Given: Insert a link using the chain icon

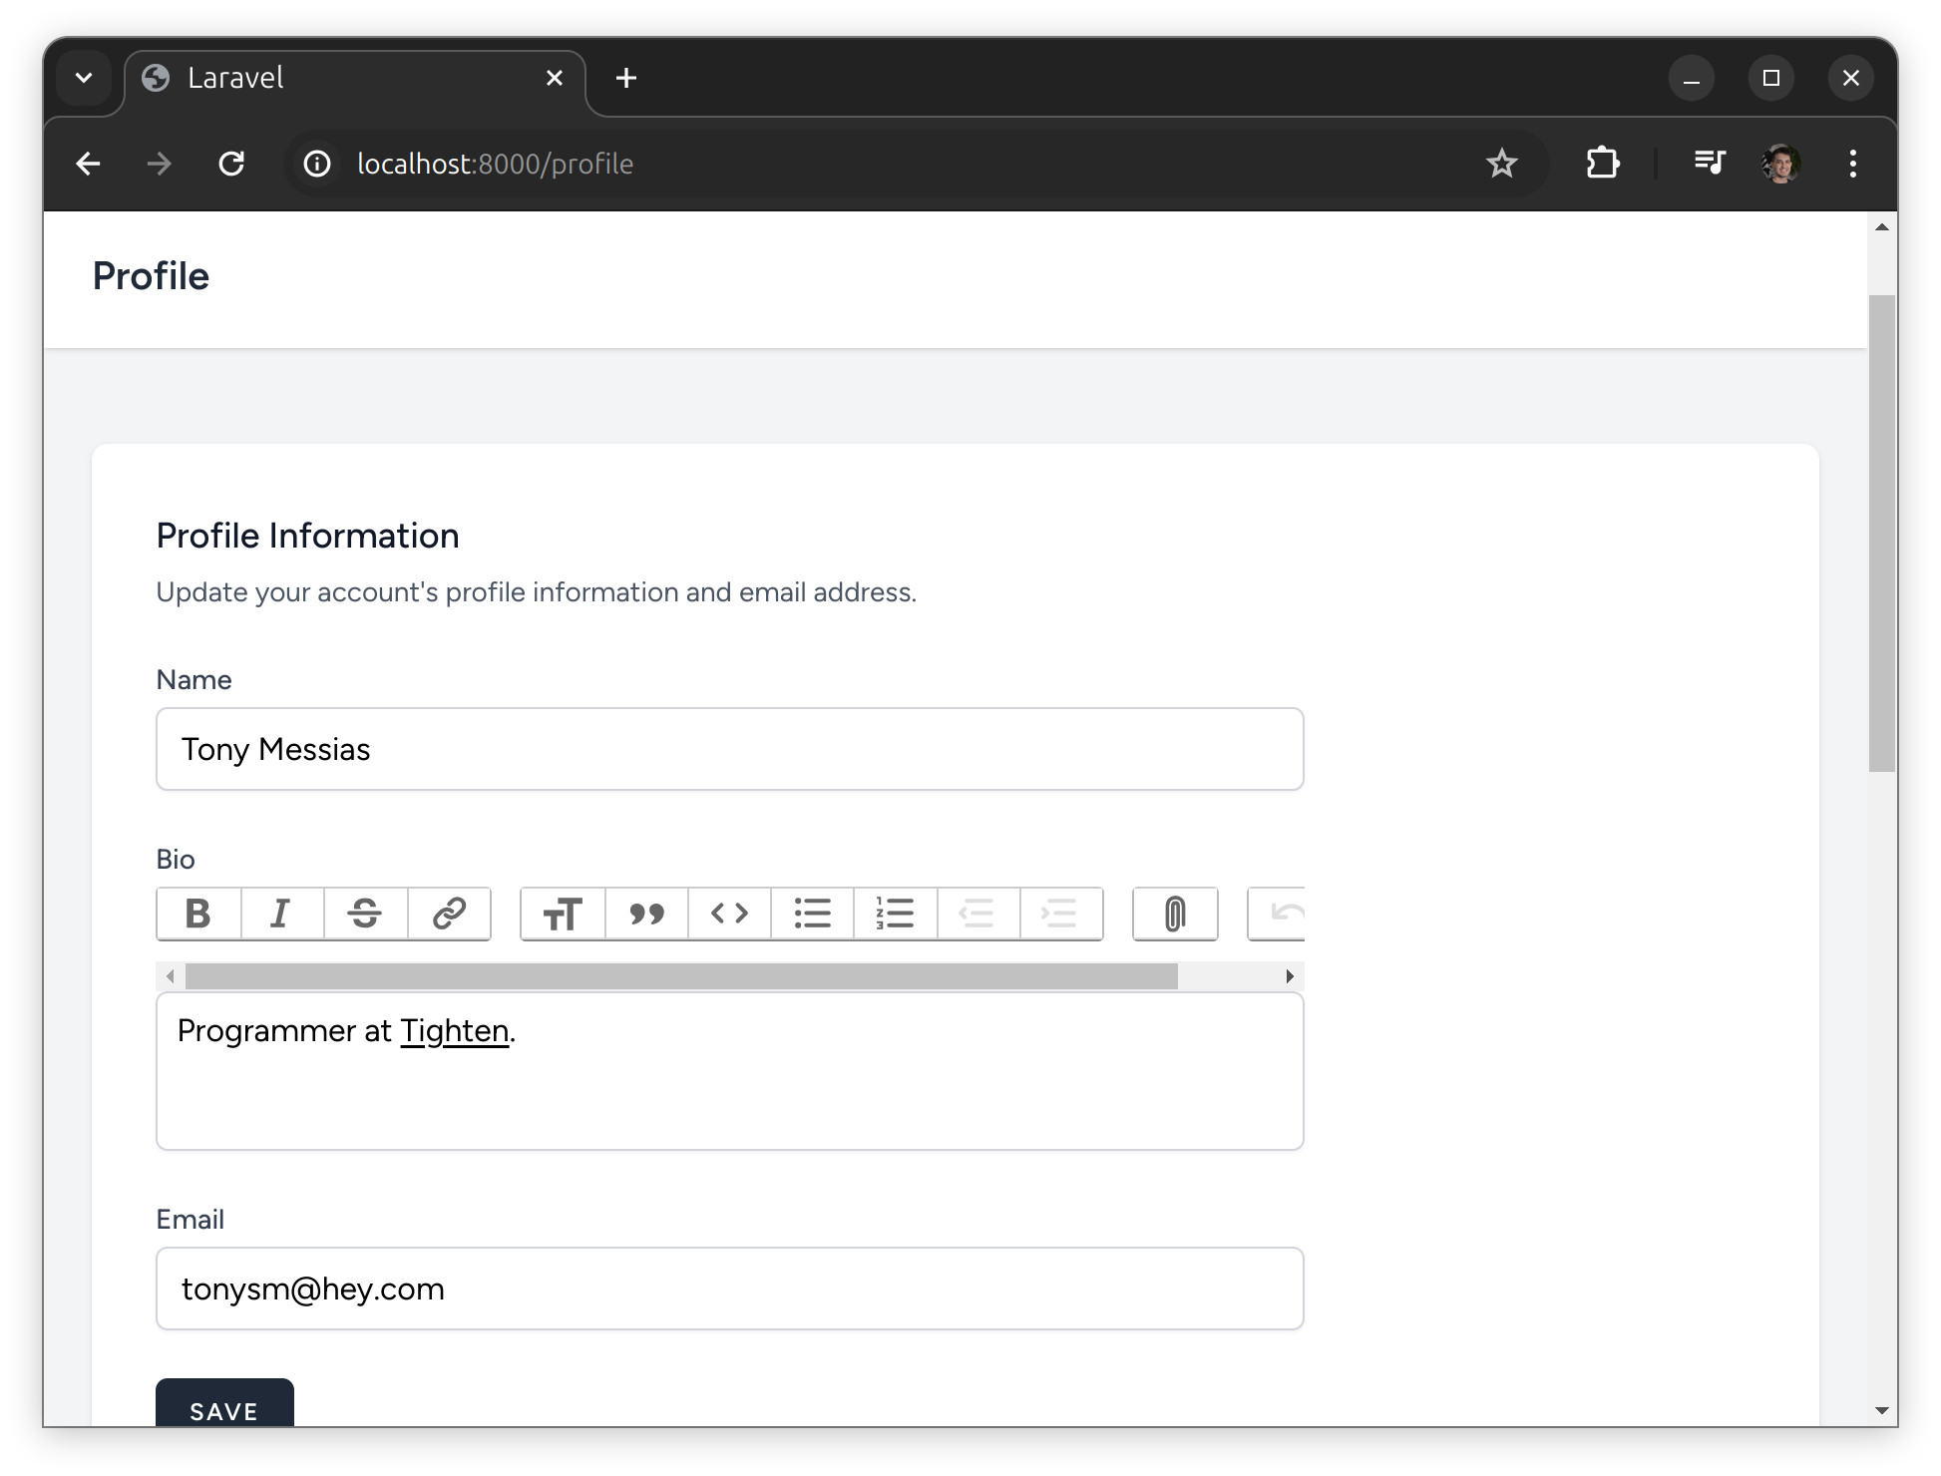Looking at the screenshot, I should click(x=449, y=914).
